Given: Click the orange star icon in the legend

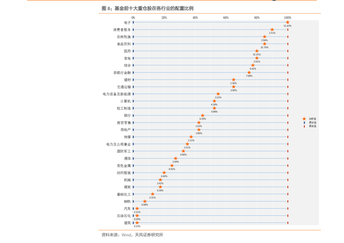Looking at the screenshot, I should click(x=304, y=119).
